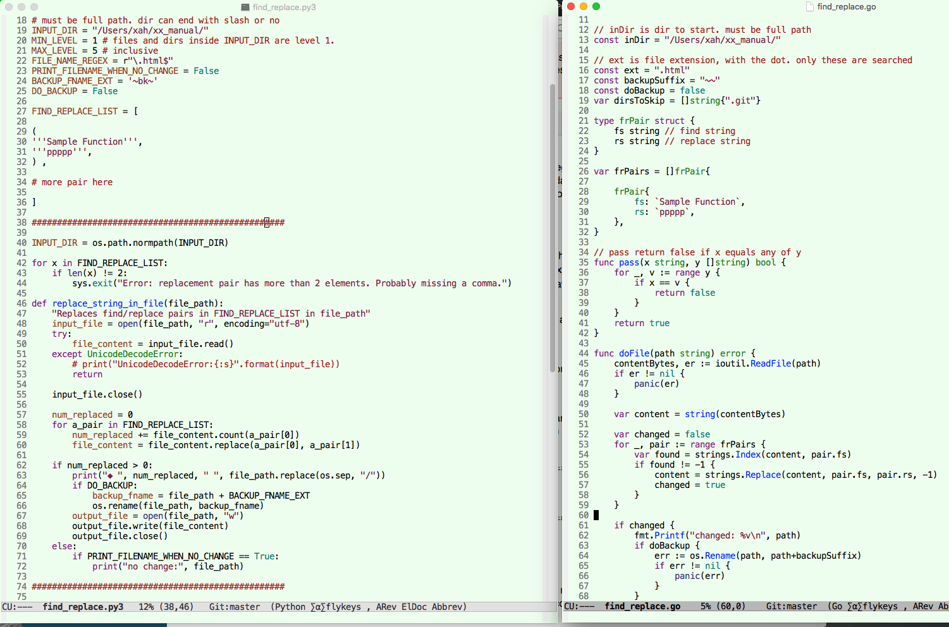Image resolution: width=949 pixels, height=627 pixels.
Task: Click Go major mode indicator in mode line
Action: pos(837,606)
